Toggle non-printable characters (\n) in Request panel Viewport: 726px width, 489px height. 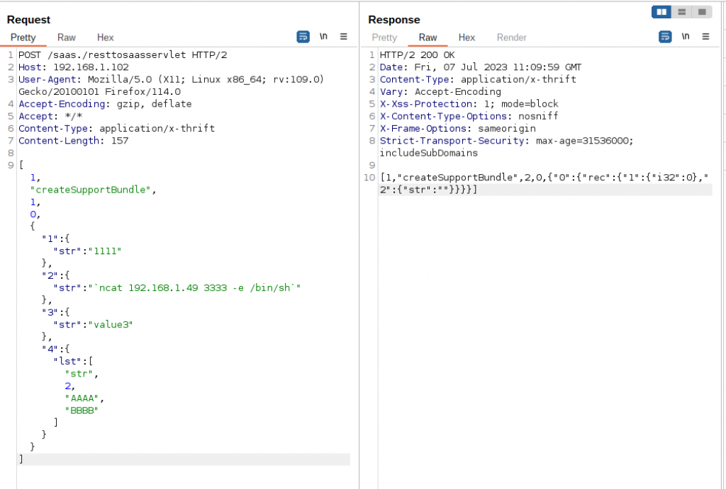[324, 37]
